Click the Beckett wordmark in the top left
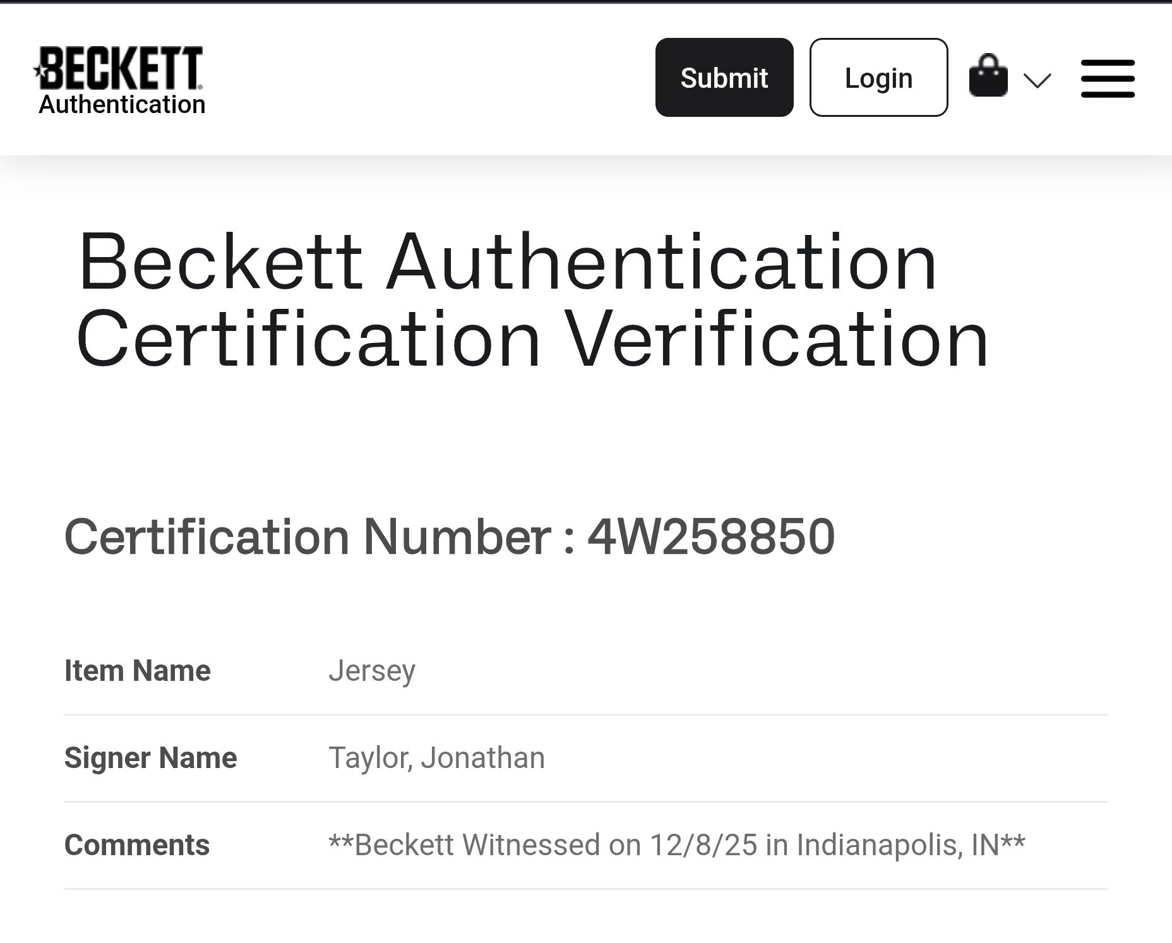 click(121, 66)
